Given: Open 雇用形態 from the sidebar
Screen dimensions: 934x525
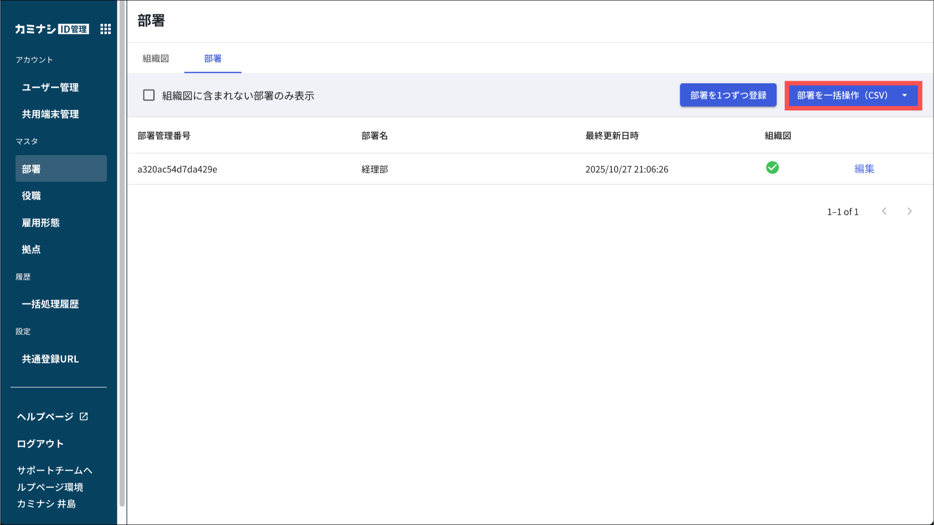Looking at the screenshot, I should point(41,223).
